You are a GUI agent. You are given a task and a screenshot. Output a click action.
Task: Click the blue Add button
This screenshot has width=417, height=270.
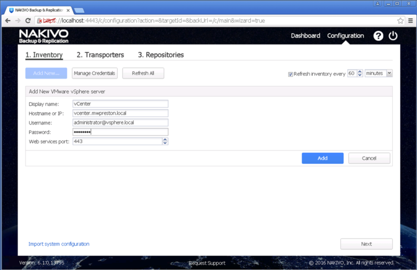pyautogui.click(x=323, y=158)
